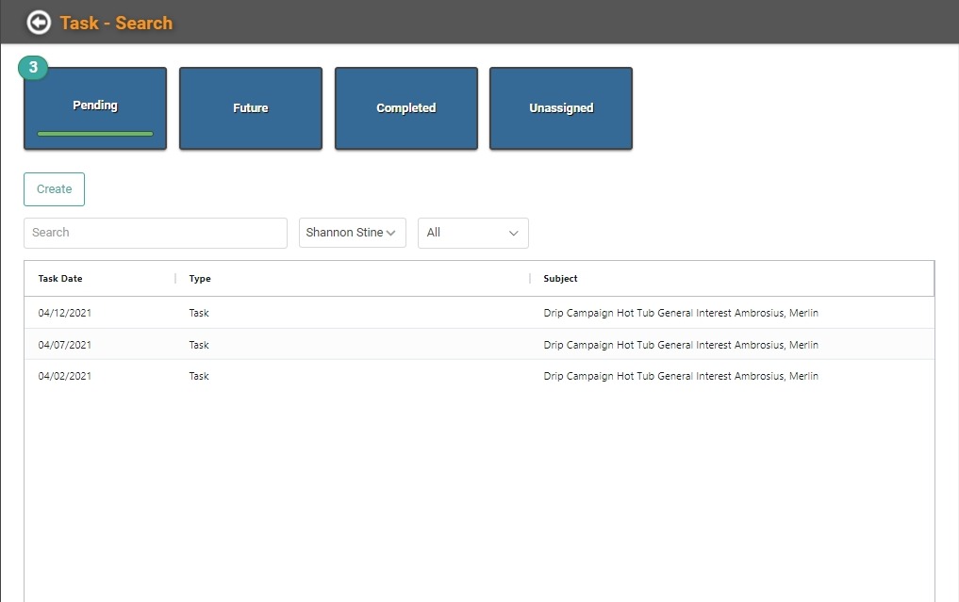Image resolution: width=959 pixels, height=602 pixels.
Task: Click the Task - Search page title
Action: [116, 24]
